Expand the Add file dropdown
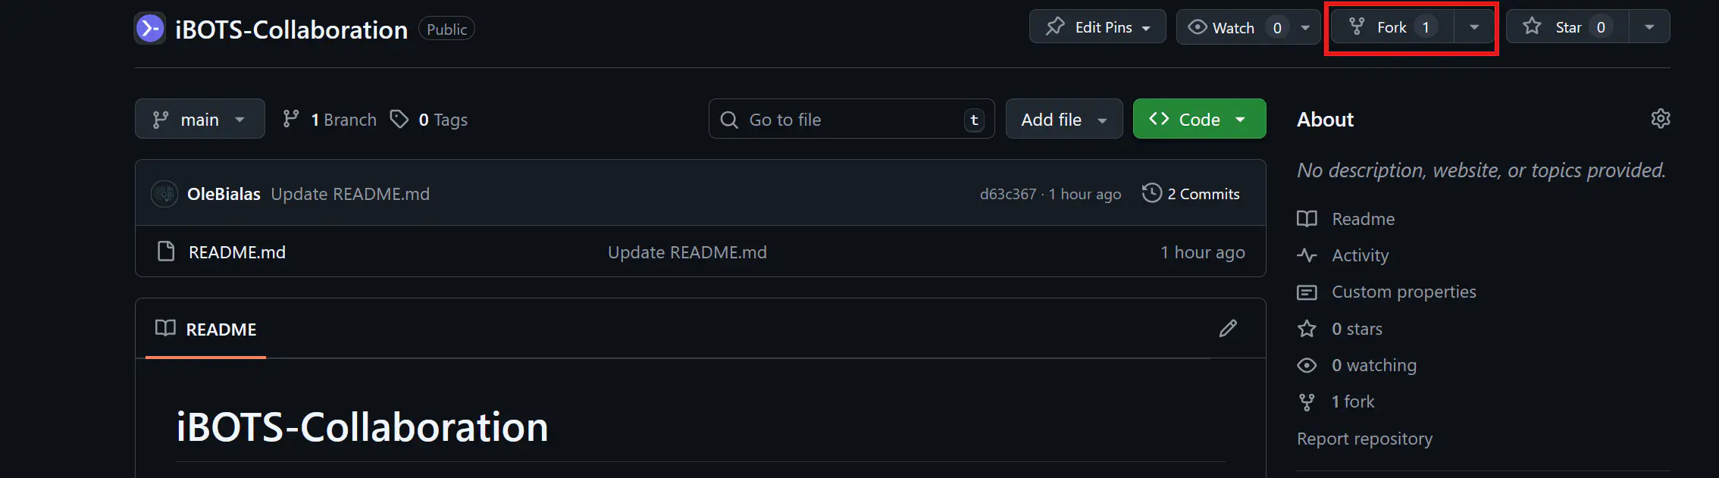Viewport: 1719px width, 478px height. point(1063,119)
